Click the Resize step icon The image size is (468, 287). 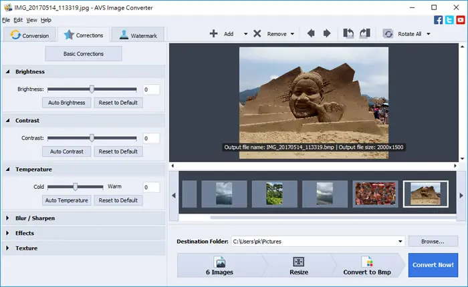pos(298,262)
